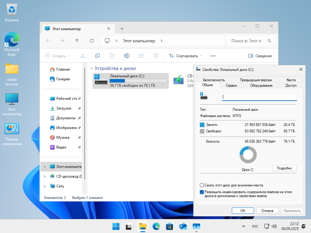Expand the Сеть tree node chevron

click(x=45, y=186)
